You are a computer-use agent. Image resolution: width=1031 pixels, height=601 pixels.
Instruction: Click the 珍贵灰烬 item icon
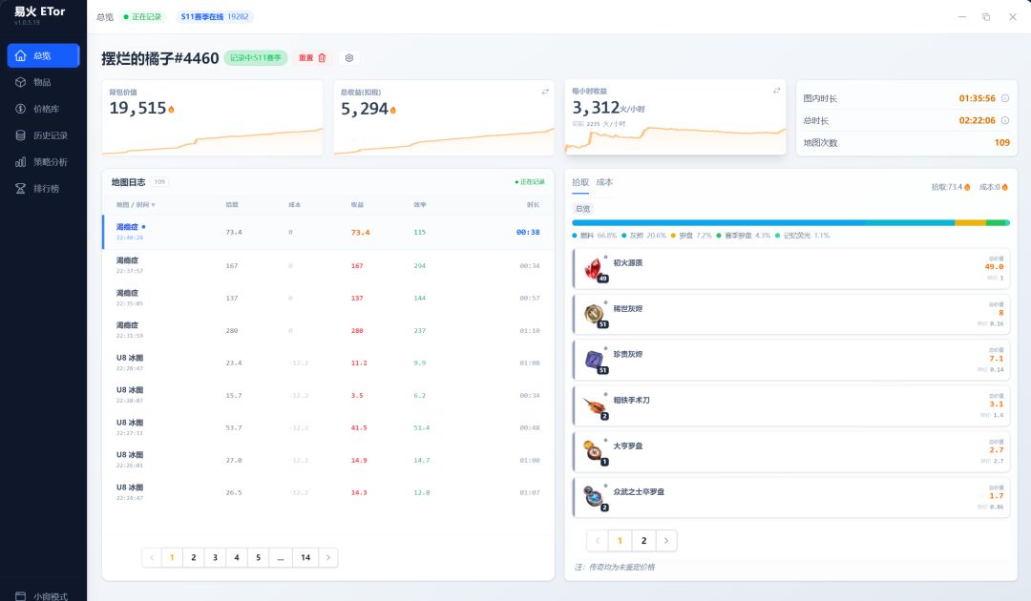pos(594,360)
